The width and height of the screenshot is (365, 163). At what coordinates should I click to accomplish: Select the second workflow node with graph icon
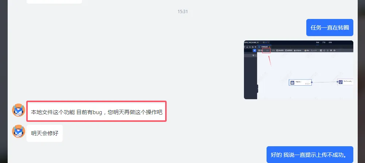[345, 82]
